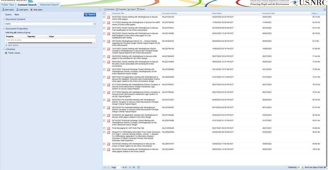Click the page number input box

pyautogui.click(x=119, y=167)
